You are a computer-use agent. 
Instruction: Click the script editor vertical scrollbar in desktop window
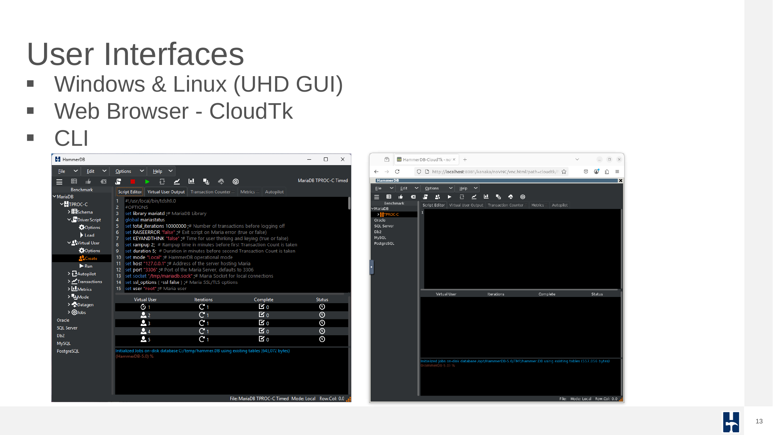[x=349, y=203]
